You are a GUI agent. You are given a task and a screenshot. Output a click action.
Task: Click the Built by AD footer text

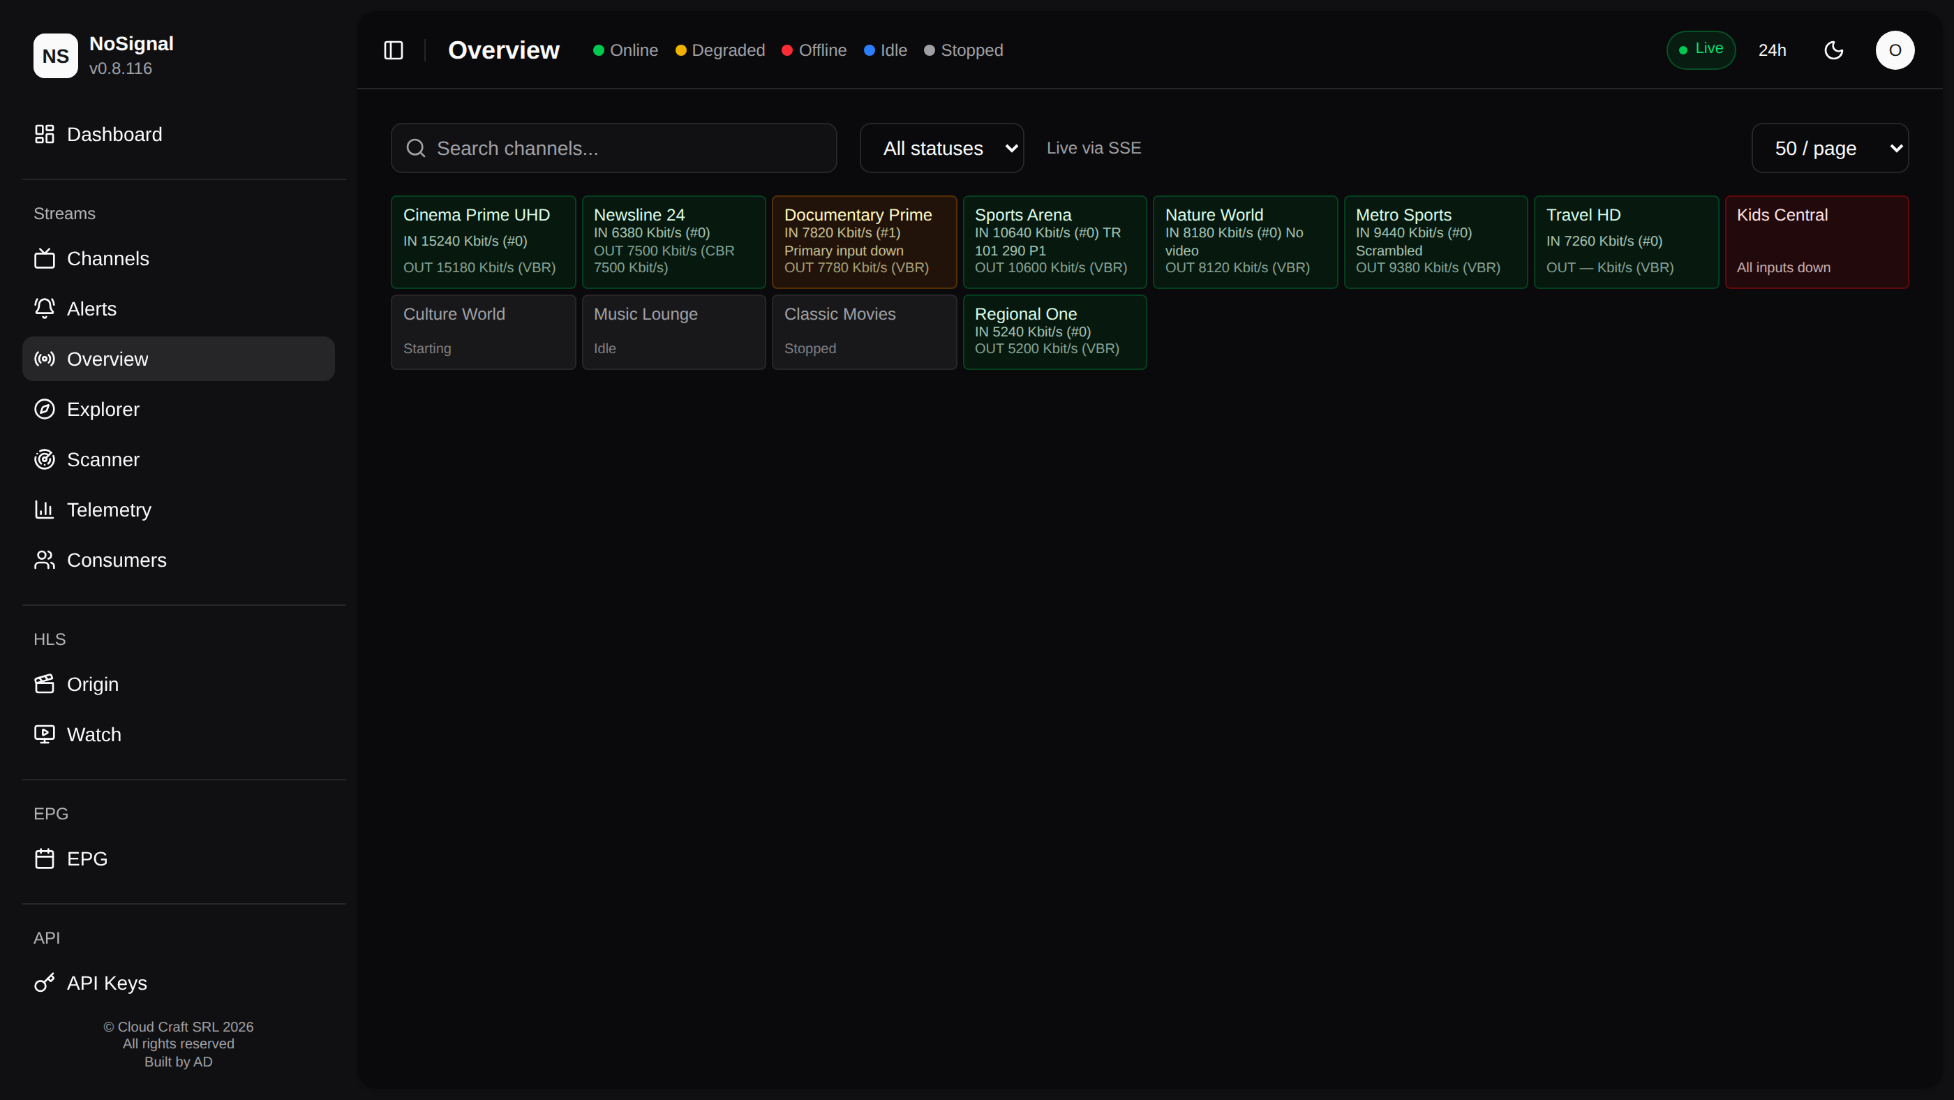pyautogui.click(x=178, y=1062)
